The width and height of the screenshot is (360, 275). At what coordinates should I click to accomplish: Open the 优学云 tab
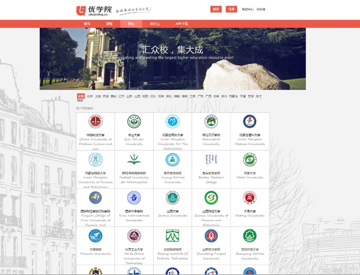155,24
